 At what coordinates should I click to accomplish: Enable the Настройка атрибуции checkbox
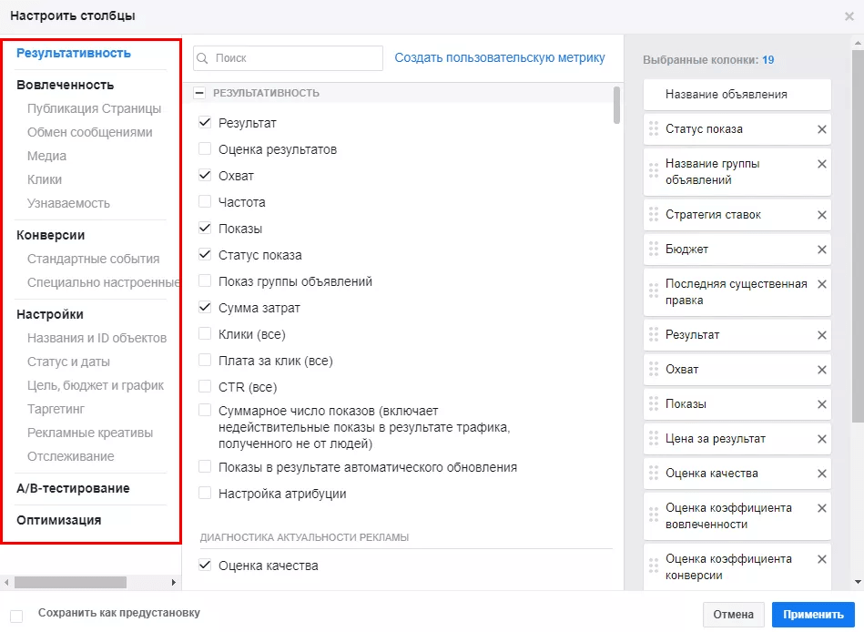pyautogui.click(x=205, y=493)
